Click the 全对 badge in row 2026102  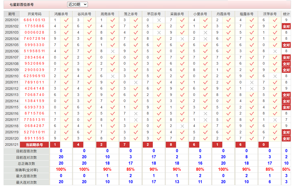tap(286, 26)
